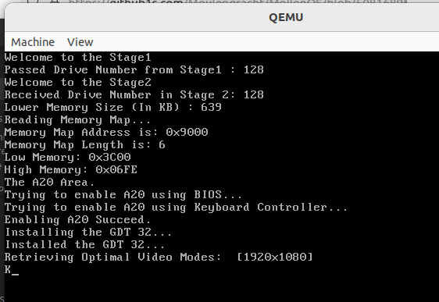The height and width of the screenshot is (302, 439).
Task: Click 'Trying to enable A20 using BIOS' line
Action: pos(123,195)
